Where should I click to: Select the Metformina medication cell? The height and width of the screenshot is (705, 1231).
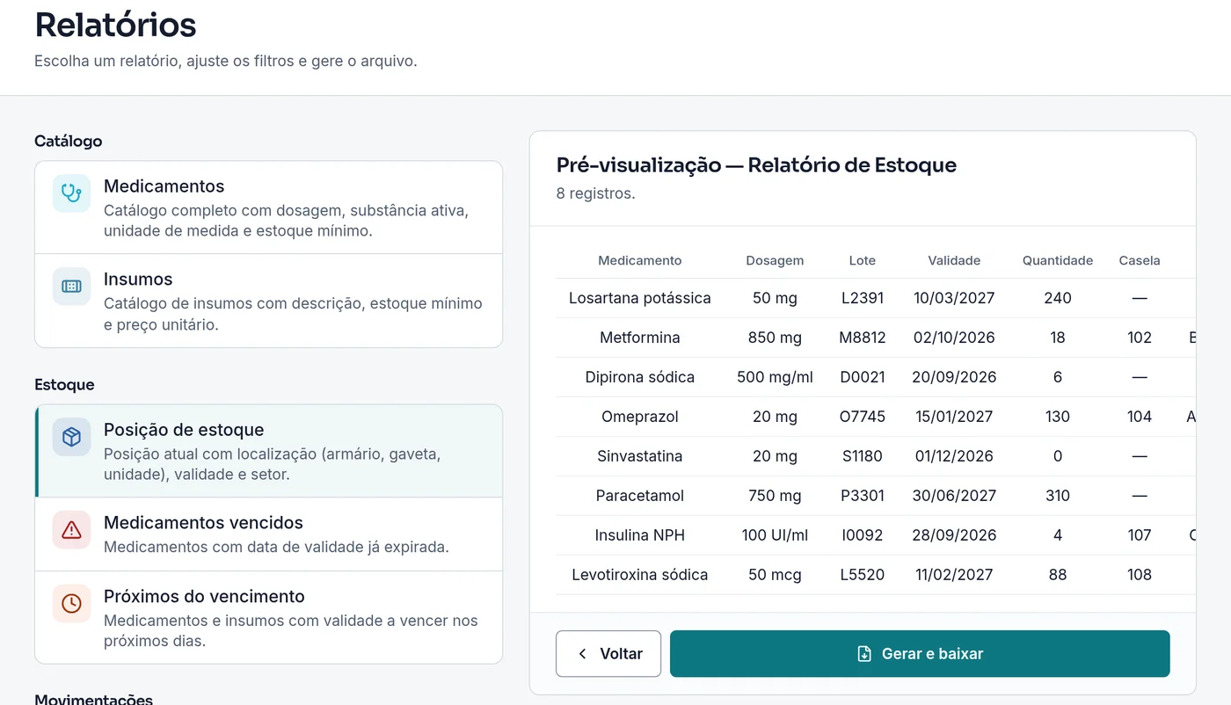[640, 338]
